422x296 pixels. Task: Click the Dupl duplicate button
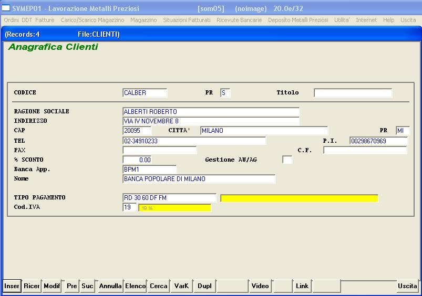(204, 286)
